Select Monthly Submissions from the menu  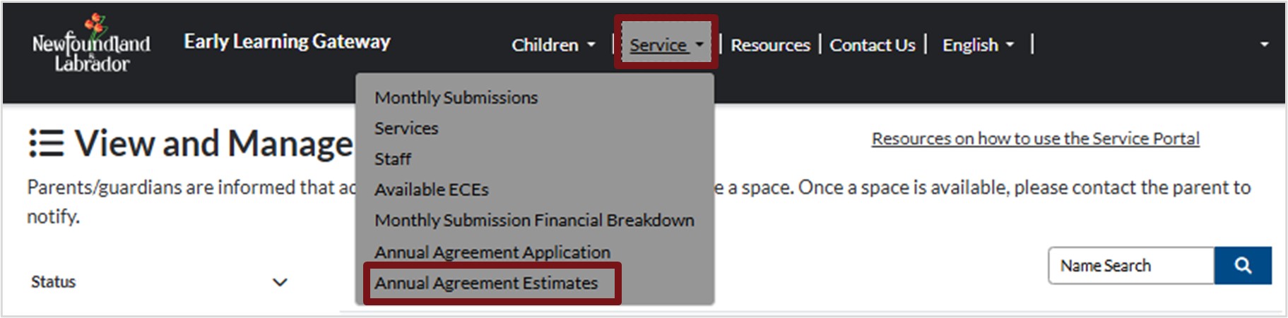click(456, 97)
